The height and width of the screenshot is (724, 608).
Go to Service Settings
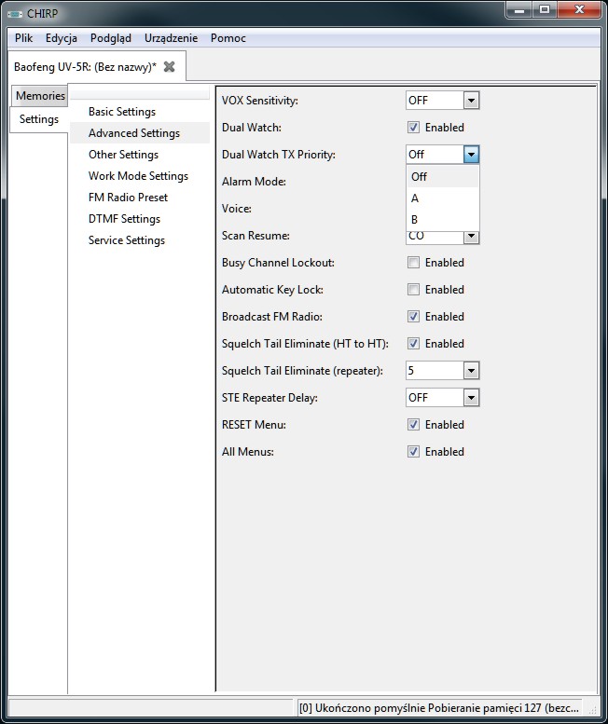(x=127, y=240)
